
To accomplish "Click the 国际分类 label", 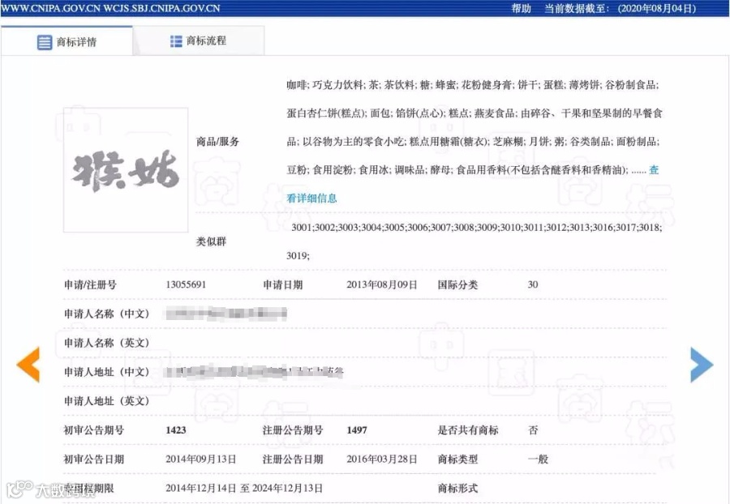I will (x=457, y=284).
